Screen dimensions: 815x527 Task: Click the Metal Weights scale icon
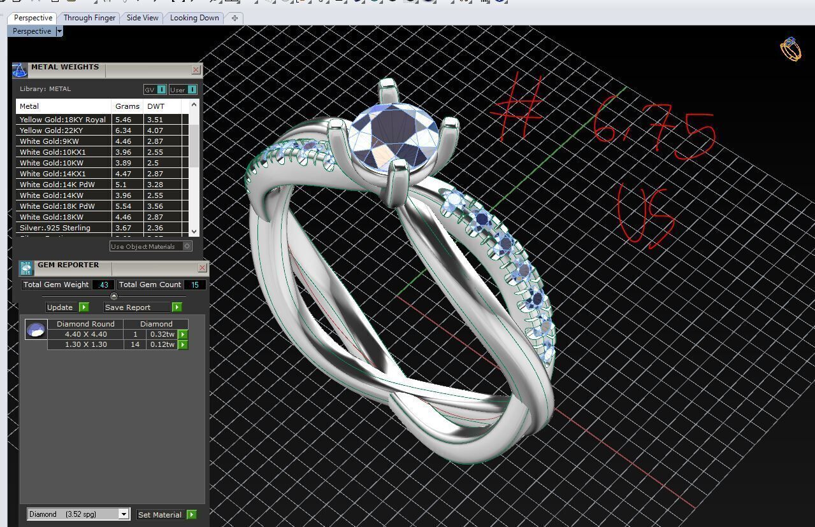[x=20, y=70]
